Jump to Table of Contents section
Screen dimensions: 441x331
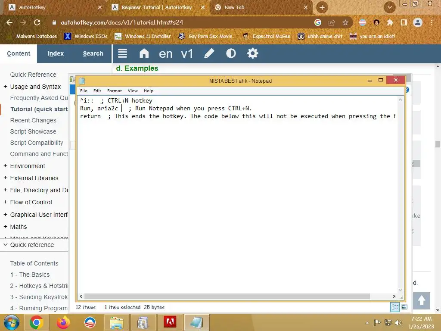[34, 263]
